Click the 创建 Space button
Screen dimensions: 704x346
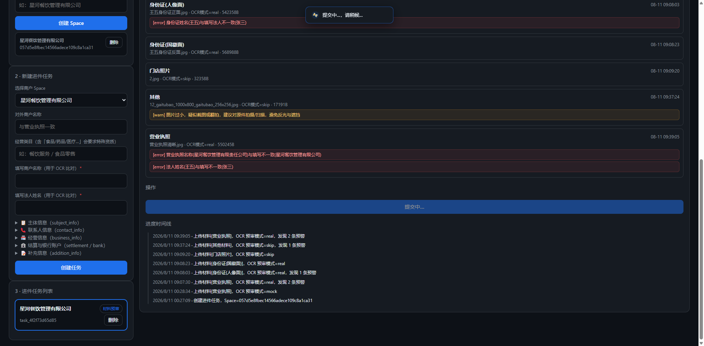[71, 23]
